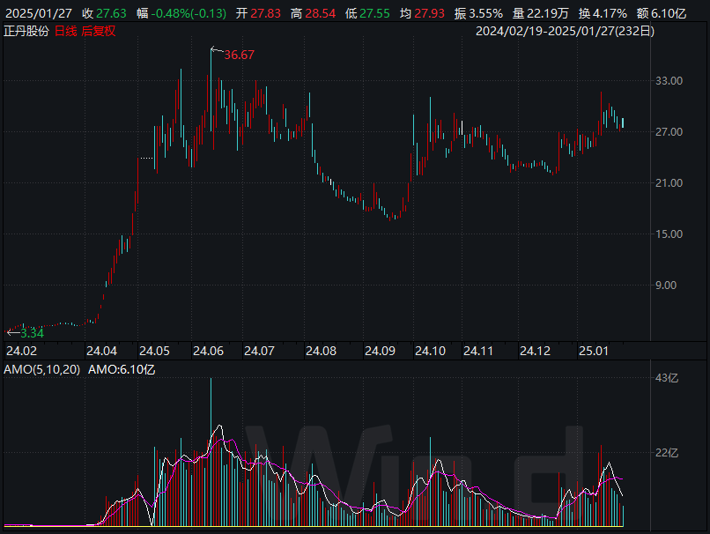The width and height of the screenshot is (710, 534).
Task: Click the 36.67 highest price marker
Action: (x=239, y=55)
